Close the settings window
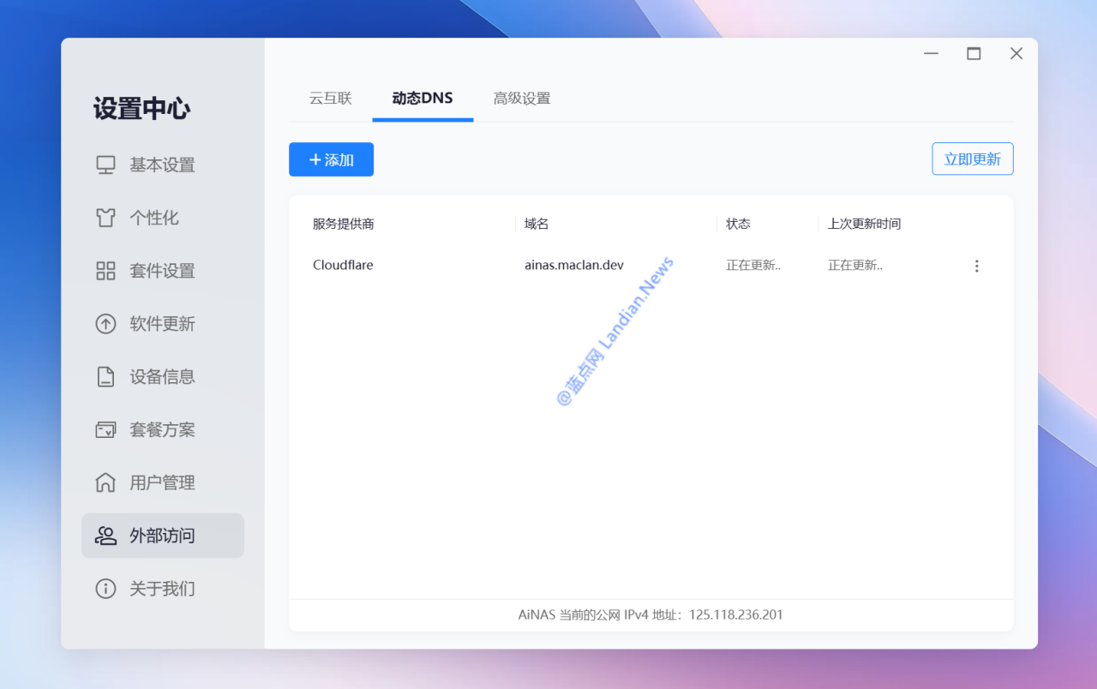Image resolution: width=1097 pixels, height=689 pixels. point(1016,53)
